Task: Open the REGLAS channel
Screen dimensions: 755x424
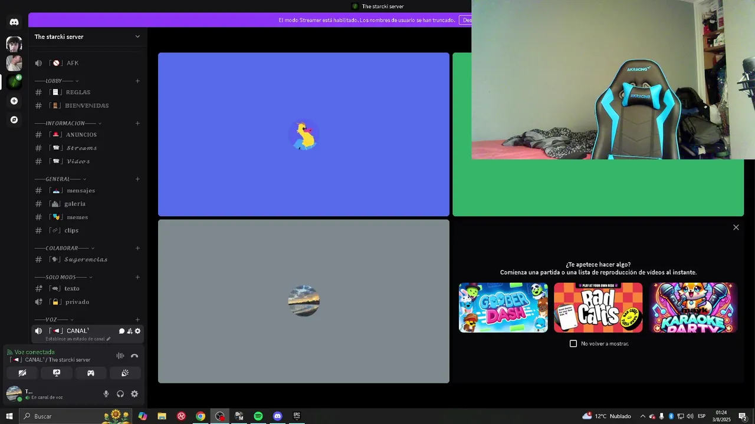Action: [x=87, y=92]
